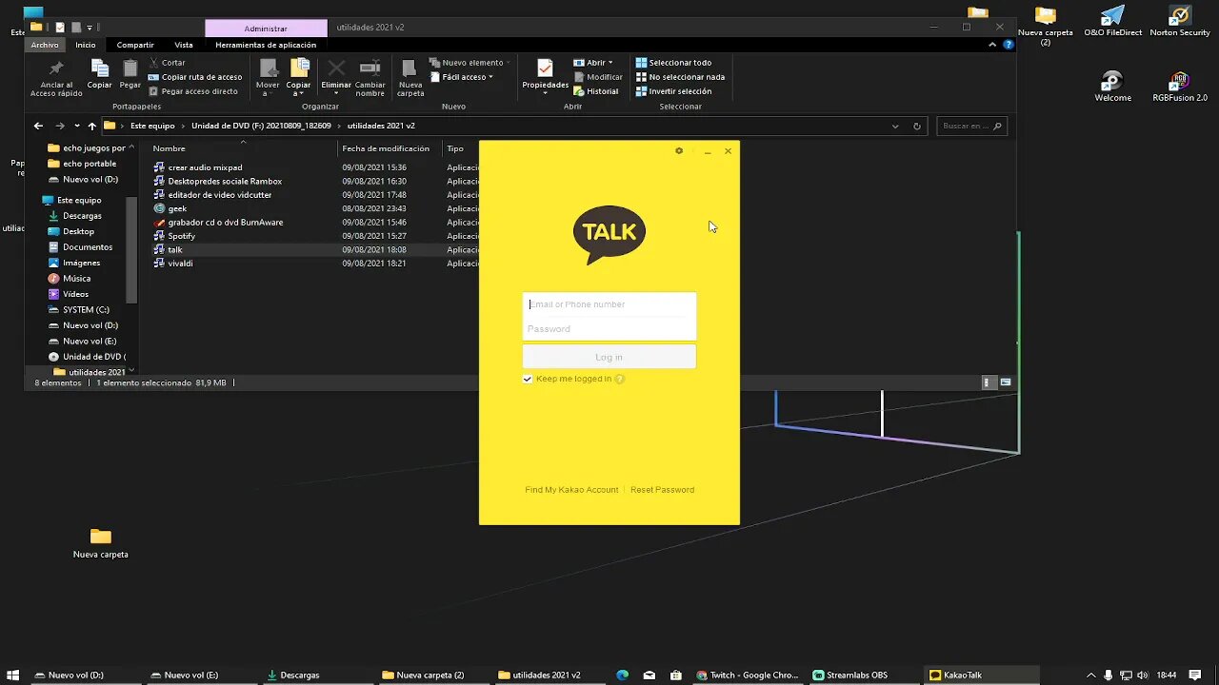Uncheck Keep me logged in checkbox

[x=528, y=379]
